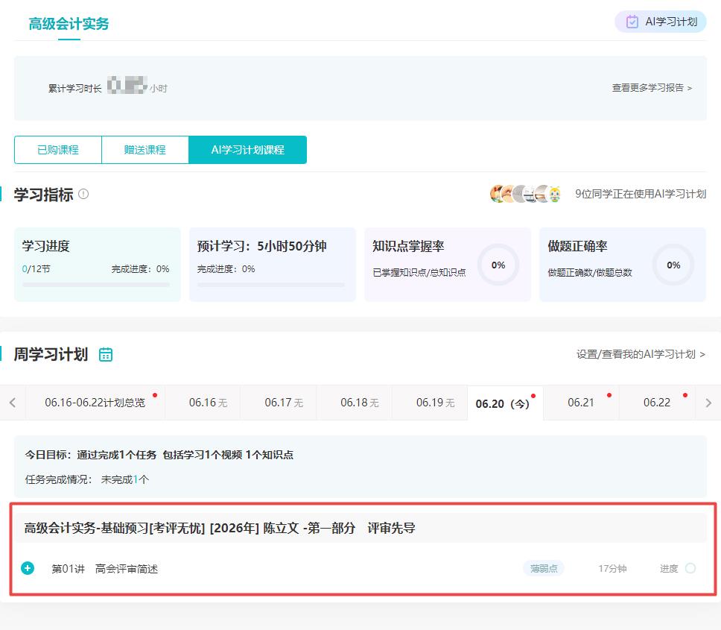721x630 pixels.
Task: Switch to the 赠送课程 tab
Action: click(x=145, y=150)
